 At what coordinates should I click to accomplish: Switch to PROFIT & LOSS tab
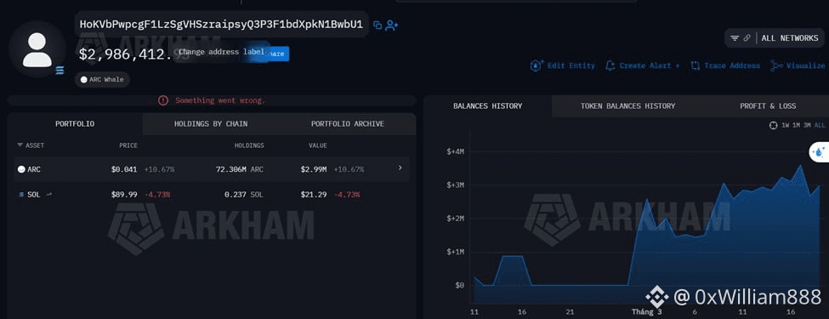pyautogui.click(x=768, y=105)
